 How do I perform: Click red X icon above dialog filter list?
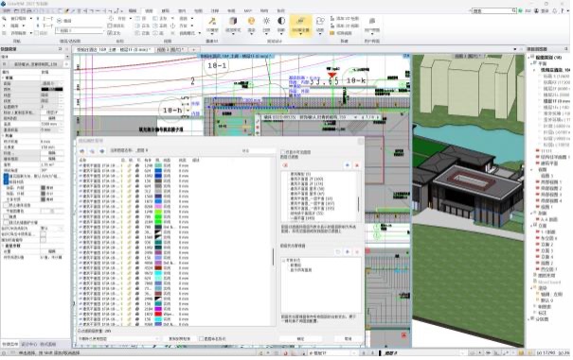[x=357, y=165]
